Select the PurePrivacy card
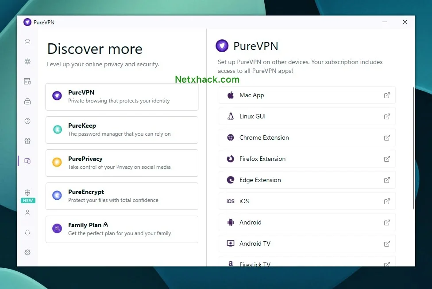Viewport: 432px width, 289px height. pyautogui.click(x=122, y=163)
